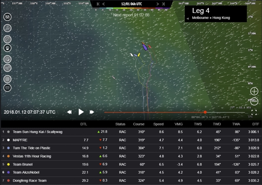This screenshot has width=262, height=185.
Task: Click the red dot beside Dongfeng
Action: (x=8, y=181)
